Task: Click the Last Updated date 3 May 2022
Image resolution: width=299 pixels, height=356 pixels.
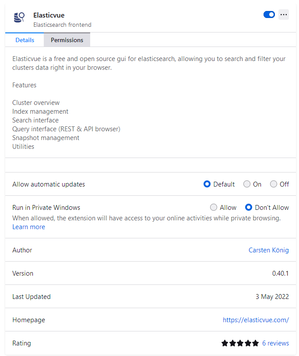Action: [x=272, y=296]
